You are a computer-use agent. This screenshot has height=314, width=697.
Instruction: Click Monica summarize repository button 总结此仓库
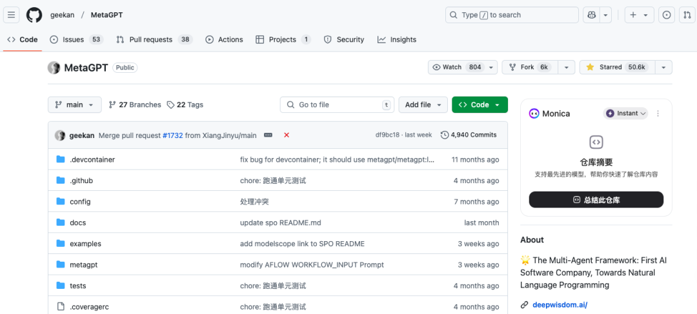point(596,200)
